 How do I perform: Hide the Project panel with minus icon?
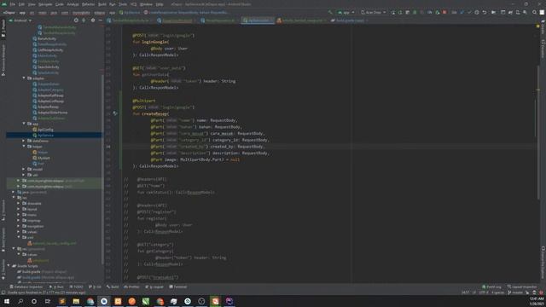(100, 20)
